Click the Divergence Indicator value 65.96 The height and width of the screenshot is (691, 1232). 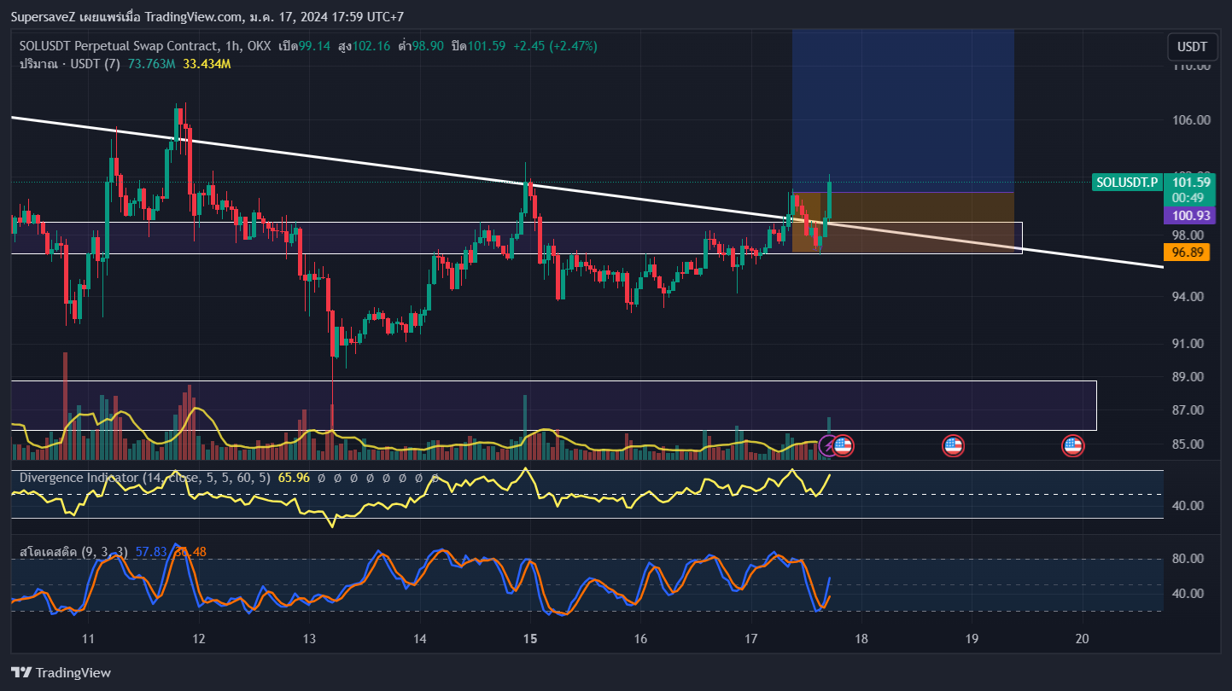point(293,478)
